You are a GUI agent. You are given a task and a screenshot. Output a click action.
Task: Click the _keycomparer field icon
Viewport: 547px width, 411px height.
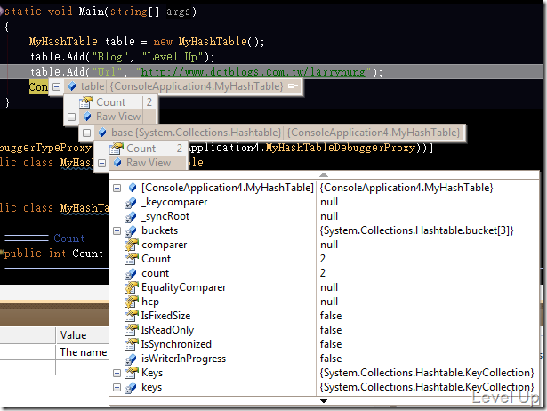point(131,202)
